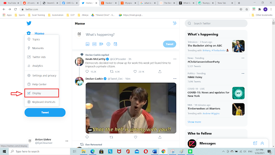Viewport: 275px width, 155px height.
Task: Add a GIF to the tweet
Action: click(95, 44)
